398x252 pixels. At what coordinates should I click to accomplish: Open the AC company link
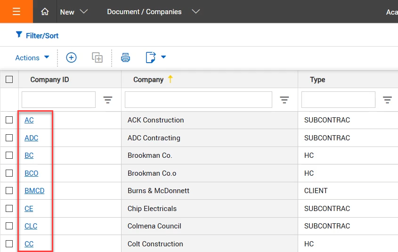[29, 120]
